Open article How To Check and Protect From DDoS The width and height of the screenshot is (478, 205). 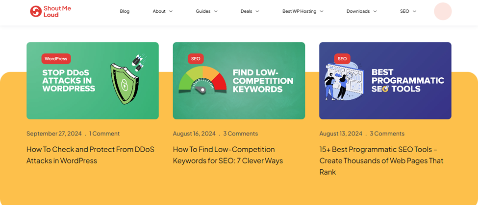click(x=91, y=155)
